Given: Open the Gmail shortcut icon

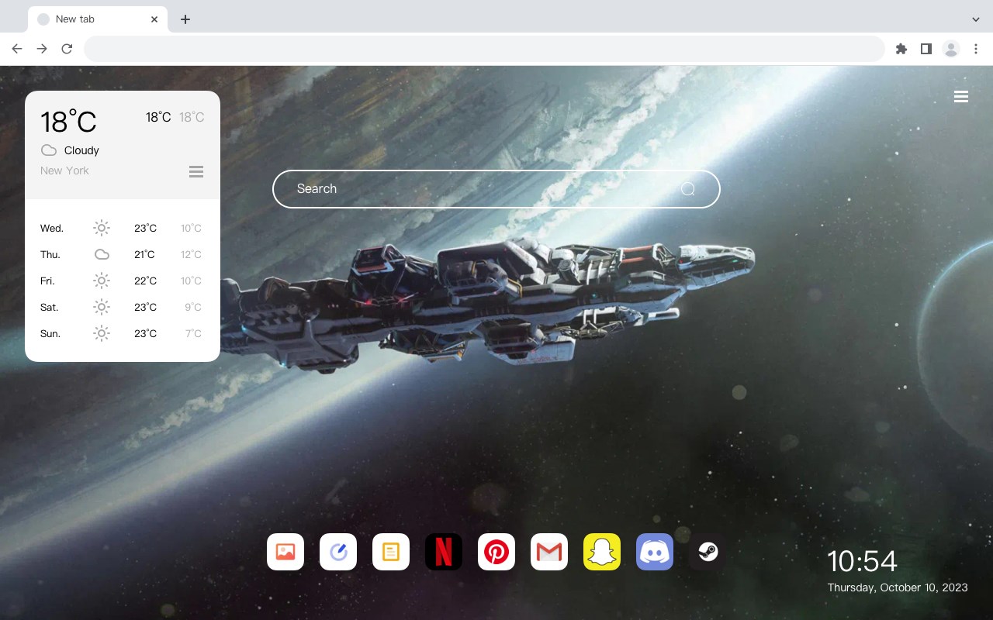Looking at the screenshot, I should (549, 552).
